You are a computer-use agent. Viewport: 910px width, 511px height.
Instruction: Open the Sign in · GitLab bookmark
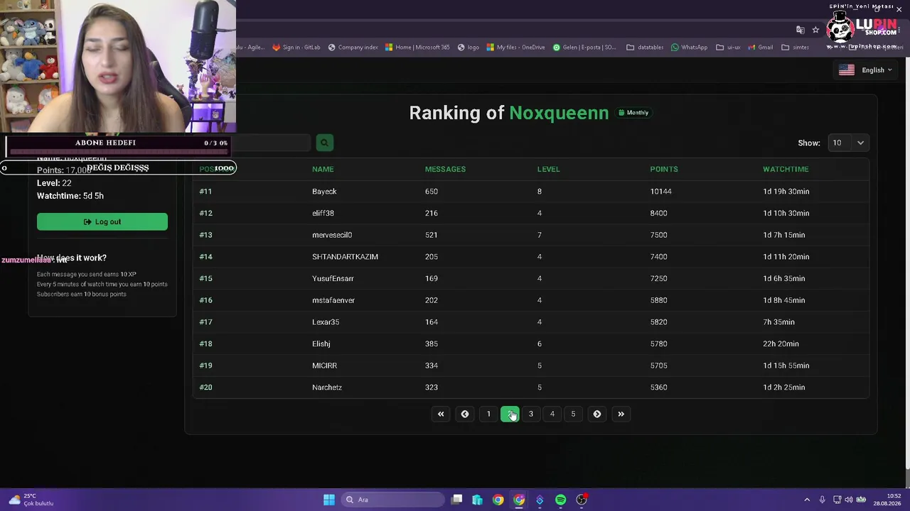tap(296, 48)
